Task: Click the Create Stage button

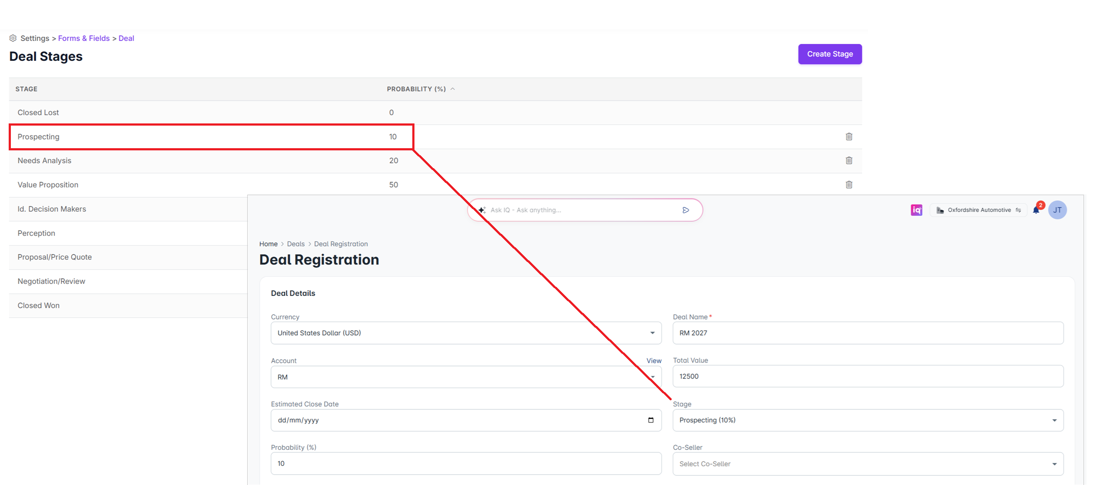Action: 830,54
